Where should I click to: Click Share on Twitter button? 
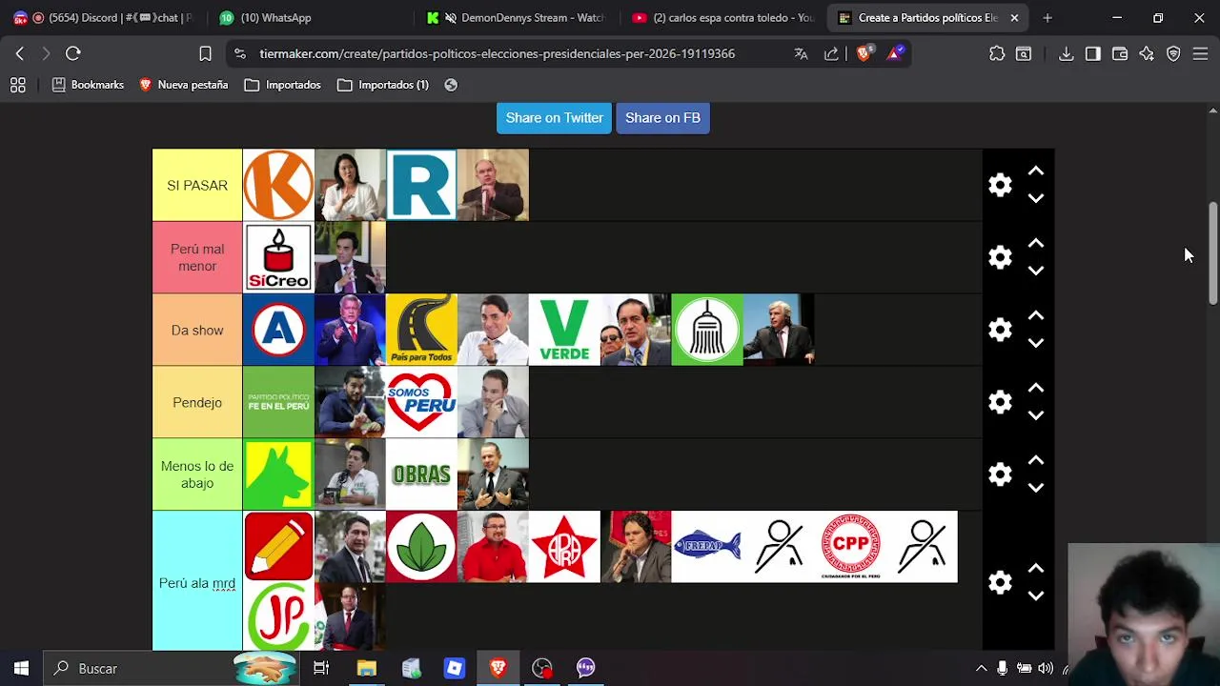(554, 117)
